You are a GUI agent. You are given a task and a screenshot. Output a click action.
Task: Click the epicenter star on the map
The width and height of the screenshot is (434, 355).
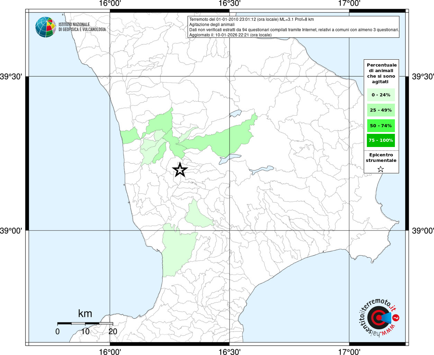tap(180, 170)
